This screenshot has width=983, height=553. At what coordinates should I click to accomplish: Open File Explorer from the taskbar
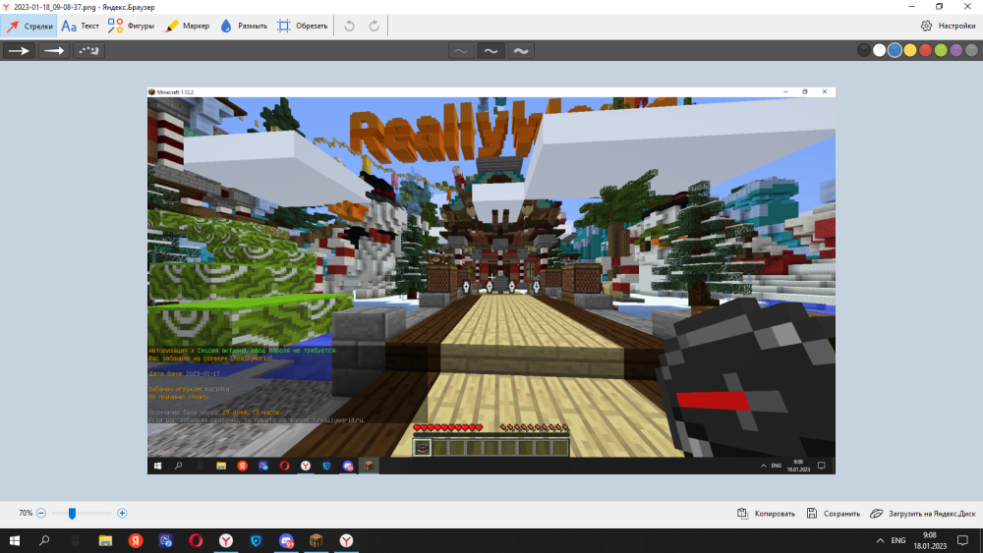coord(105,540)
